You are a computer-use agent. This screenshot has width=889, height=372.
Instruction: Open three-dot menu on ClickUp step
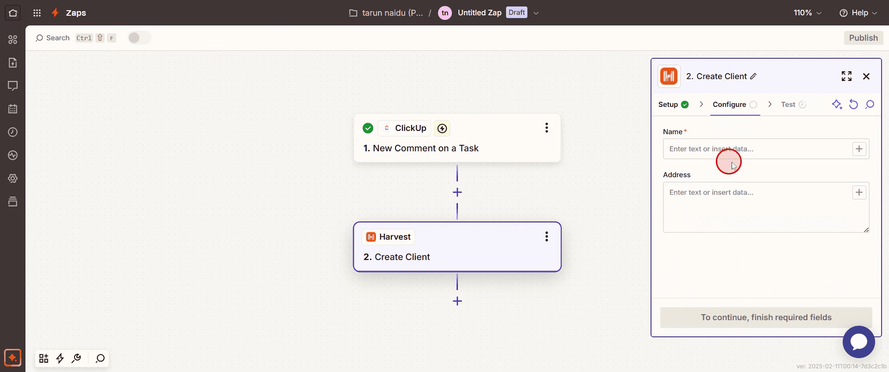(547, 128)
